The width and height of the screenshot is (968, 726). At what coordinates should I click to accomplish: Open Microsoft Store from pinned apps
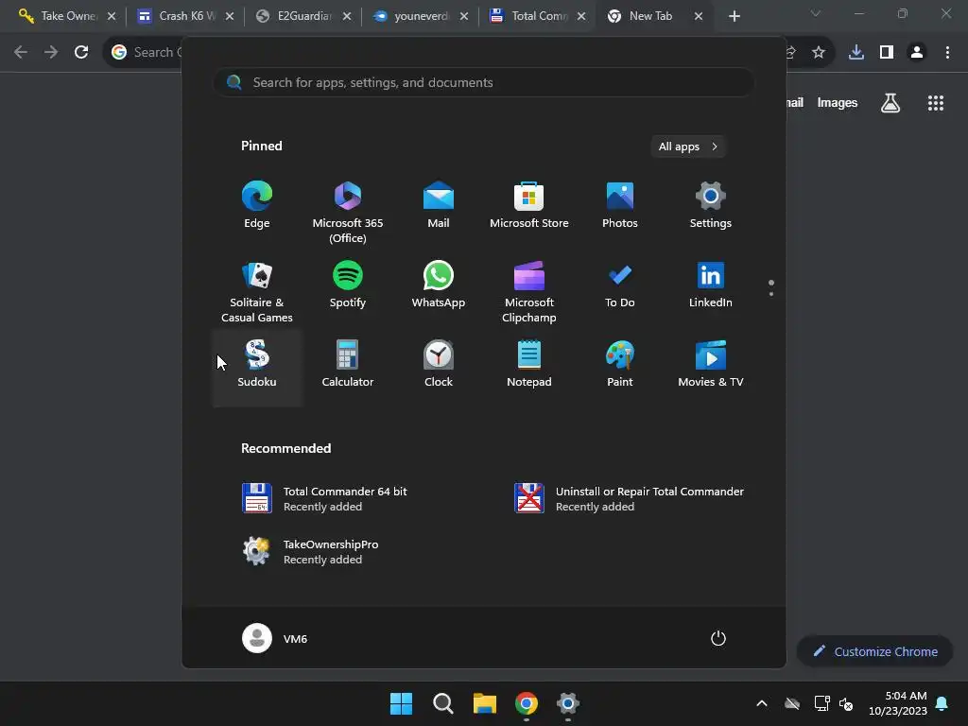(529, 205)
